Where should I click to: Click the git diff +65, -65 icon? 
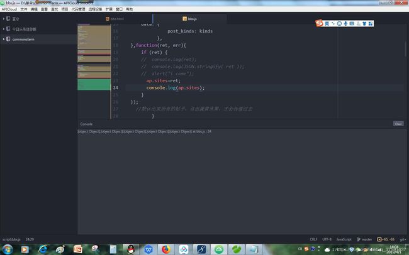coord(386,239)
